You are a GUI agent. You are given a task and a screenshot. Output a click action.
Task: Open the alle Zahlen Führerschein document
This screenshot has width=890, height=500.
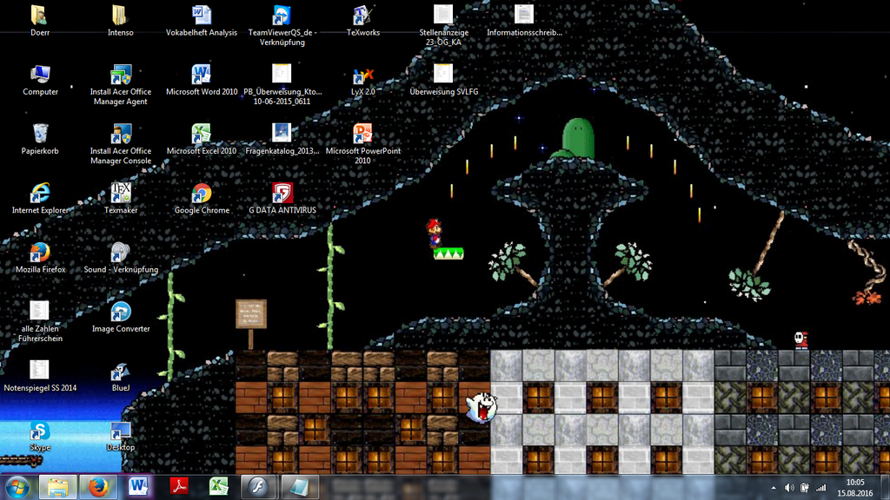(x=40, y=312)
